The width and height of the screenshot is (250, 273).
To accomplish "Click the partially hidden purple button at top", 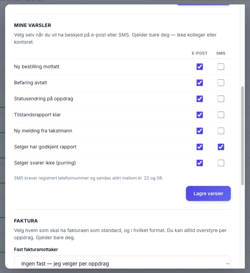I will (203, 5).
